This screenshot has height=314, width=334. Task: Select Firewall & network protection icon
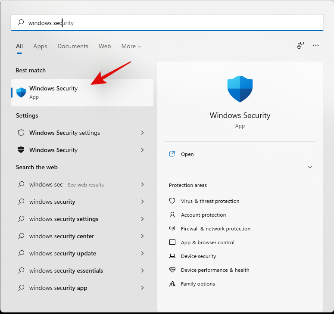pos(172,229)
